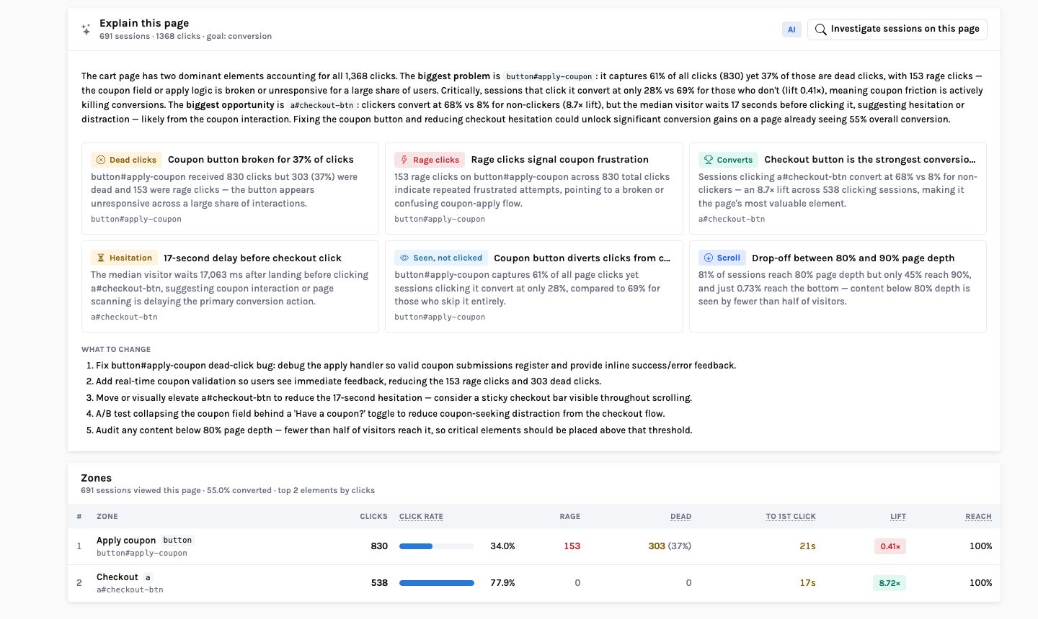Viewport: 1038px width, 619px height.
Task: Open the 'Rage clicks signal coupon frustration' card title
Action: (560, 160)
